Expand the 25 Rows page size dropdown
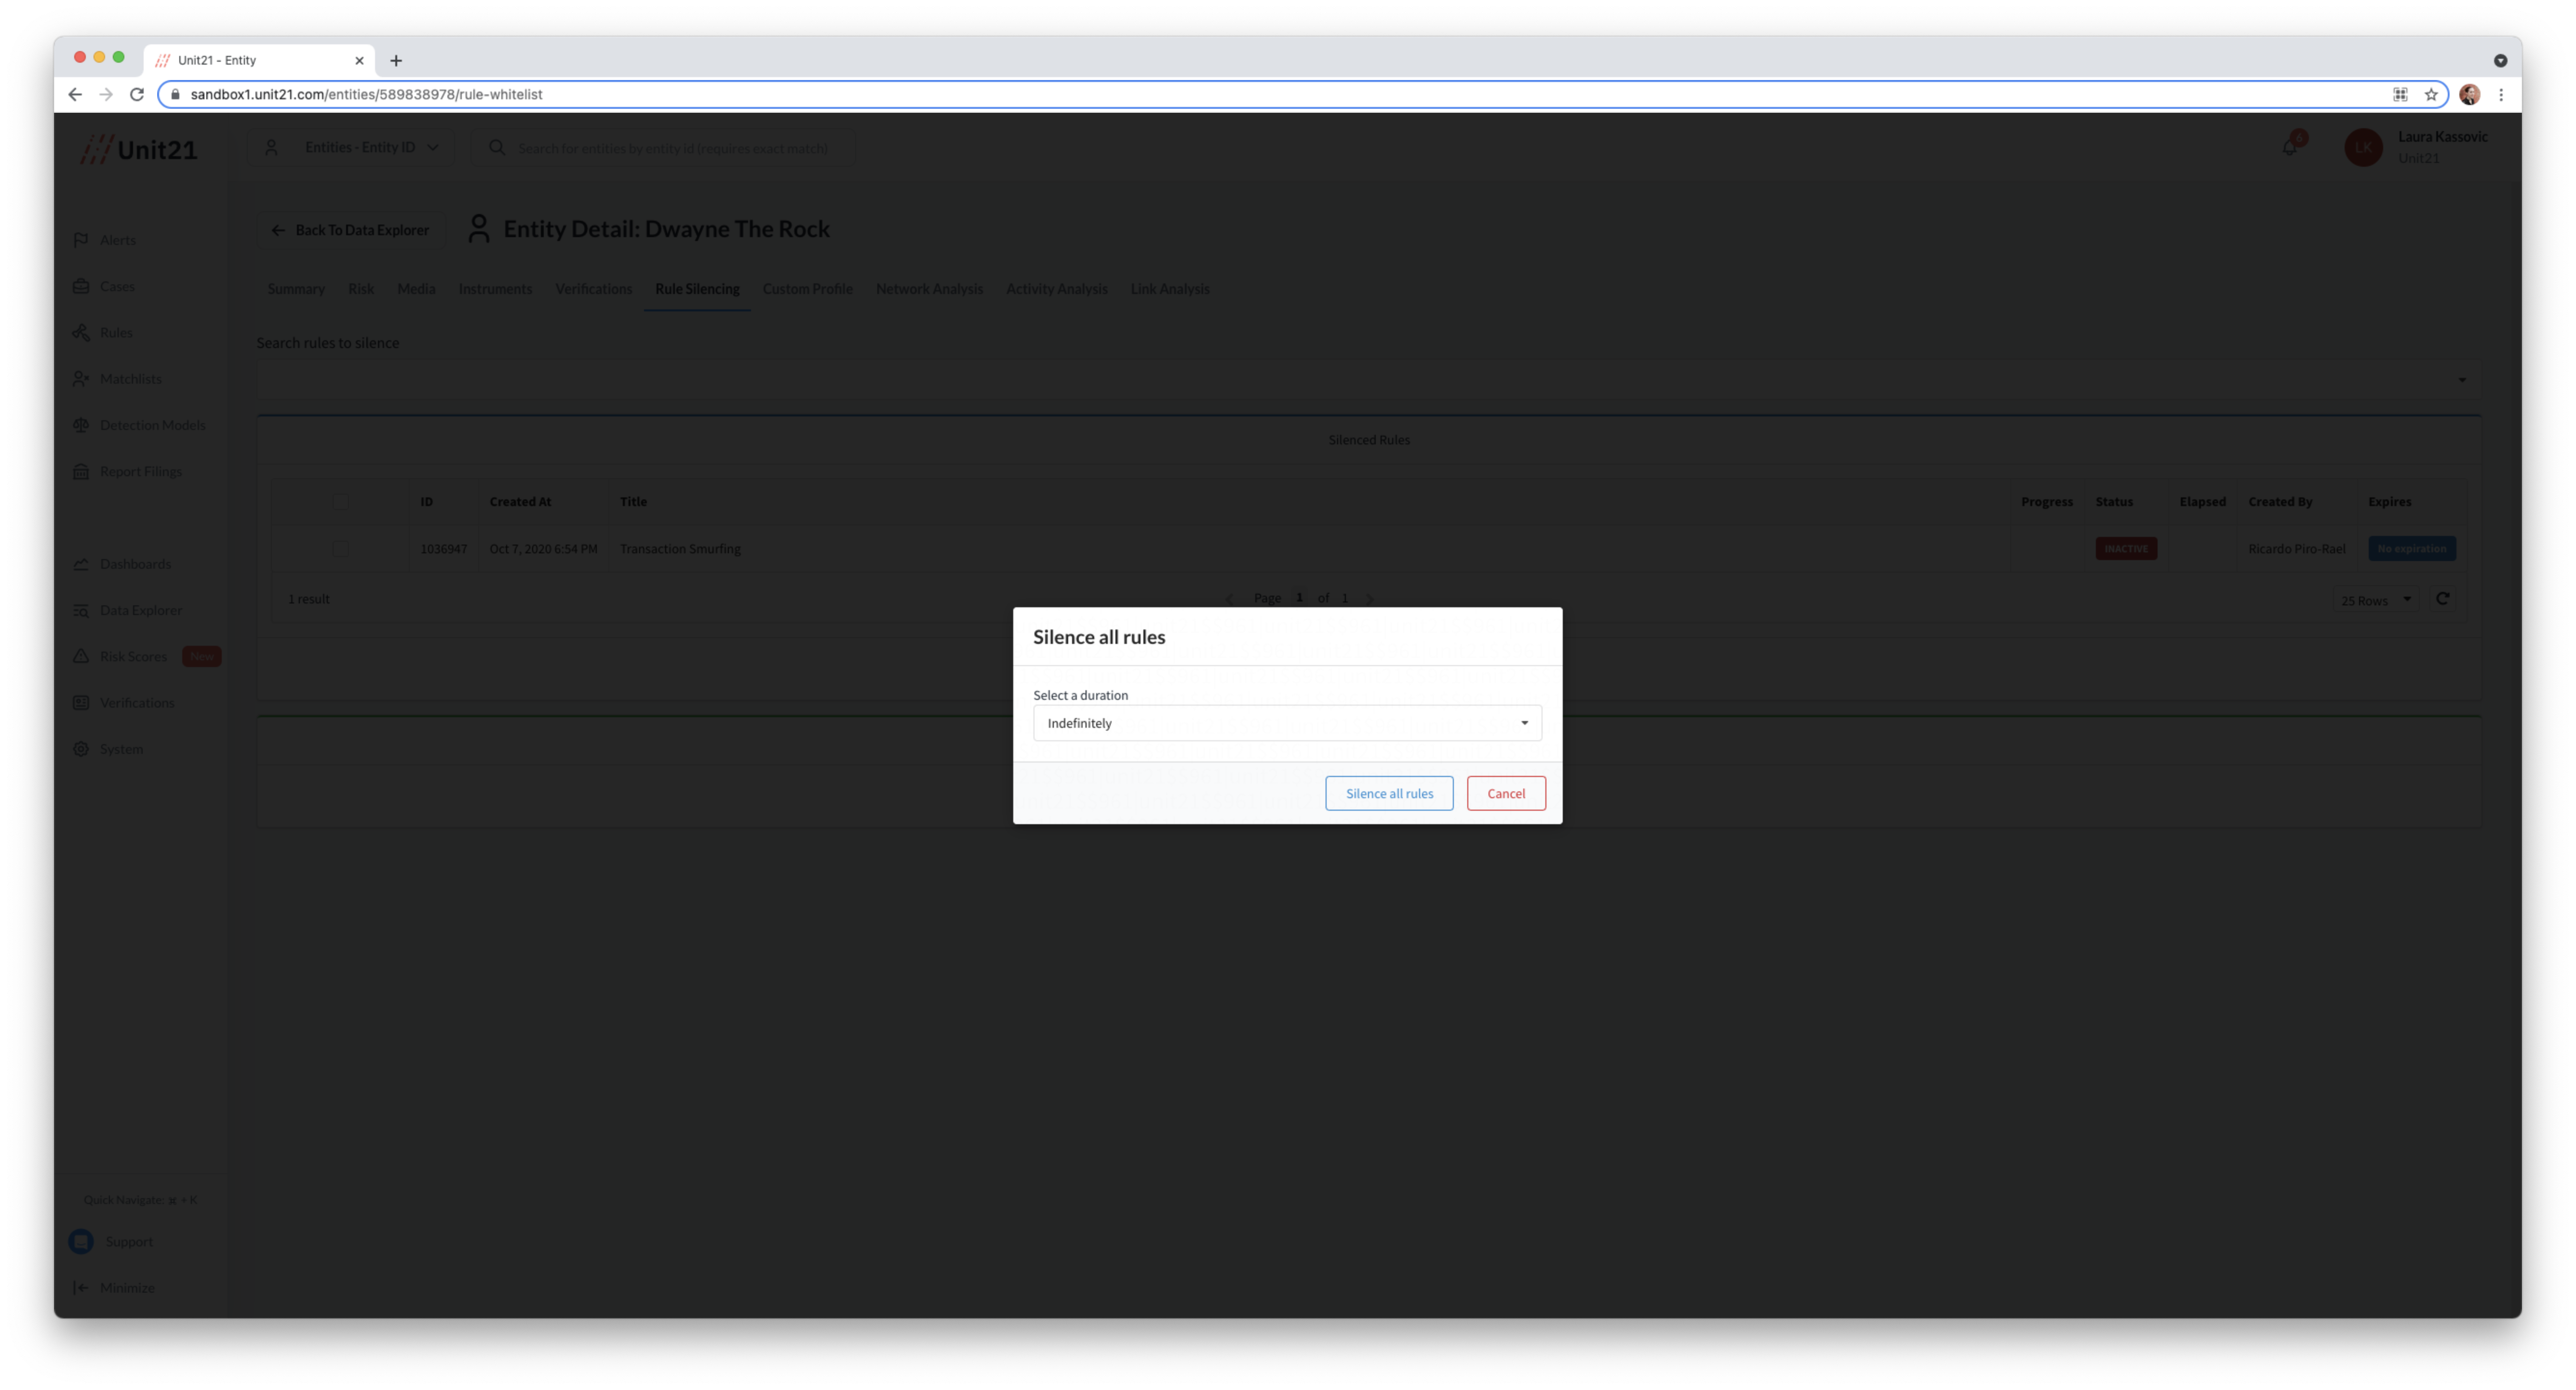Screen dimensions: 2576x1390 click(x=2376, y=600)
